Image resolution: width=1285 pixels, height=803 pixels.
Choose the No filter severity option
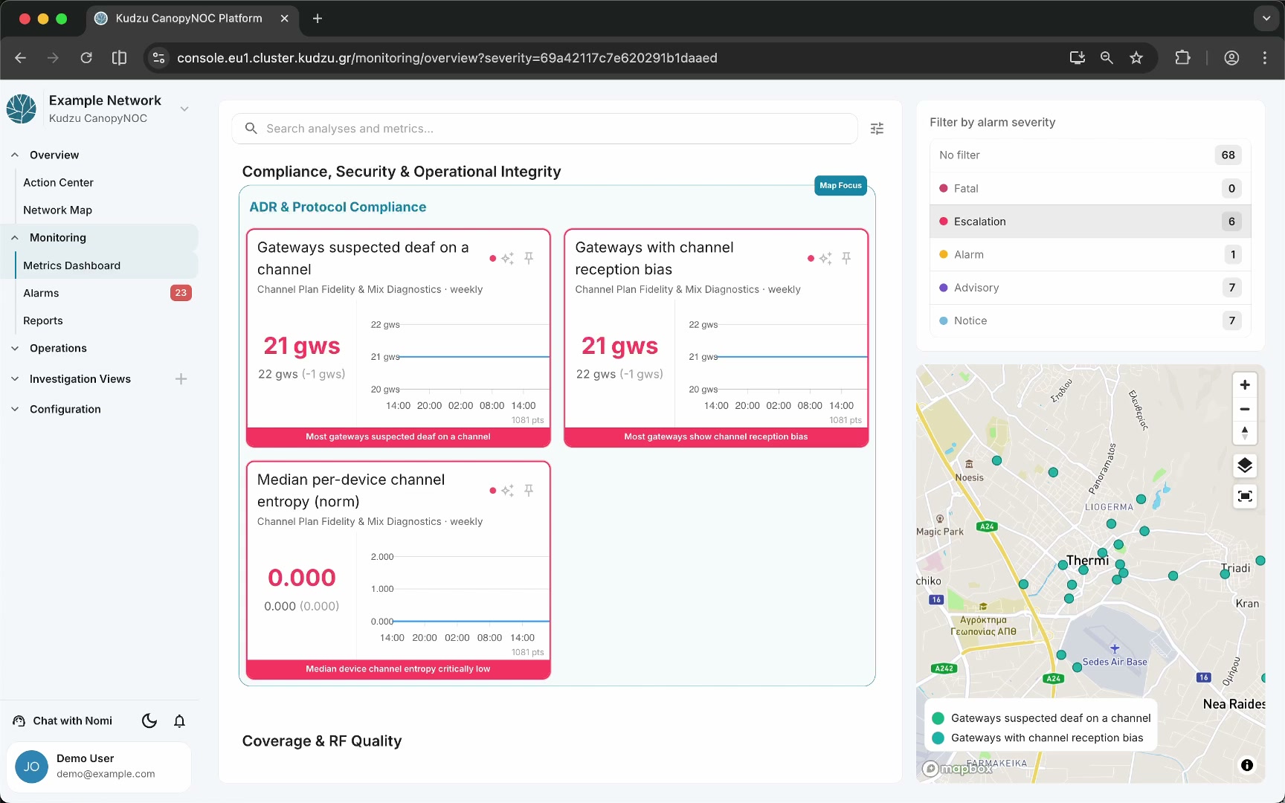[1090, 155]
